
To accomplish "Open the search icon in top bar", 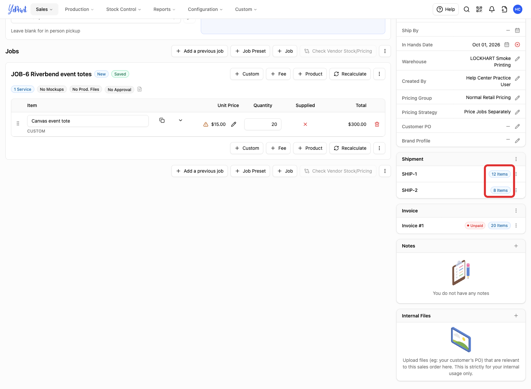I will click(467, 9).
